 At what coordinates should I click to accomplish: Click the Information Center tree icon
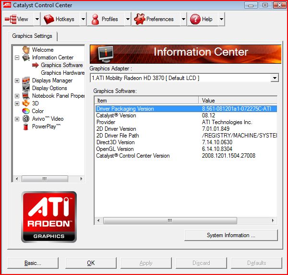tap(26, 57)
